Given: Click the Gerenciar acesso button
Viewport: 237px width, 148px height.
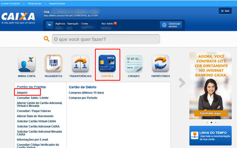Looking at the screenshot, I should [x=171, y=25].
